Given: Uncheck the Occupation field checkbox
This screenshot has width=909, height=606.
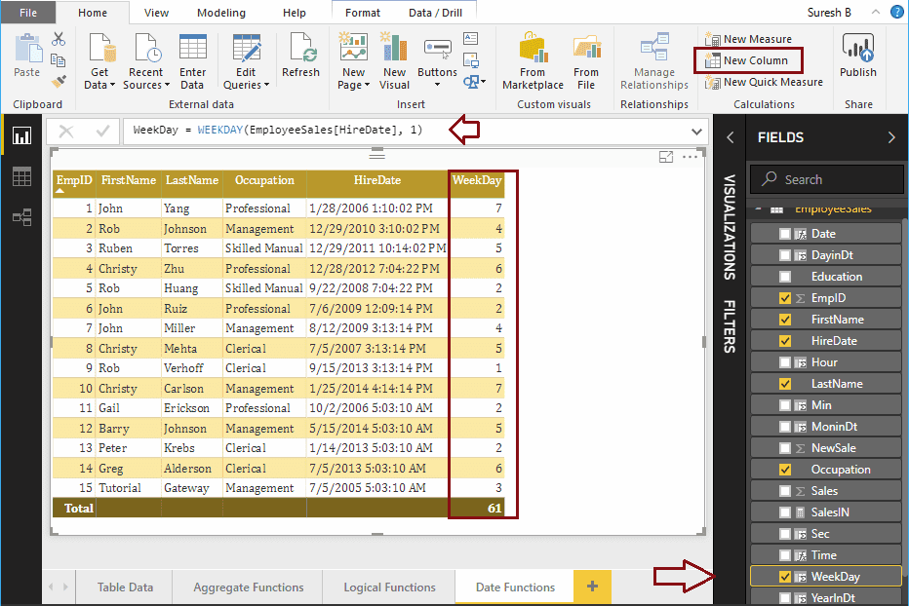Looking at the screenshot, I should [785, 470].
